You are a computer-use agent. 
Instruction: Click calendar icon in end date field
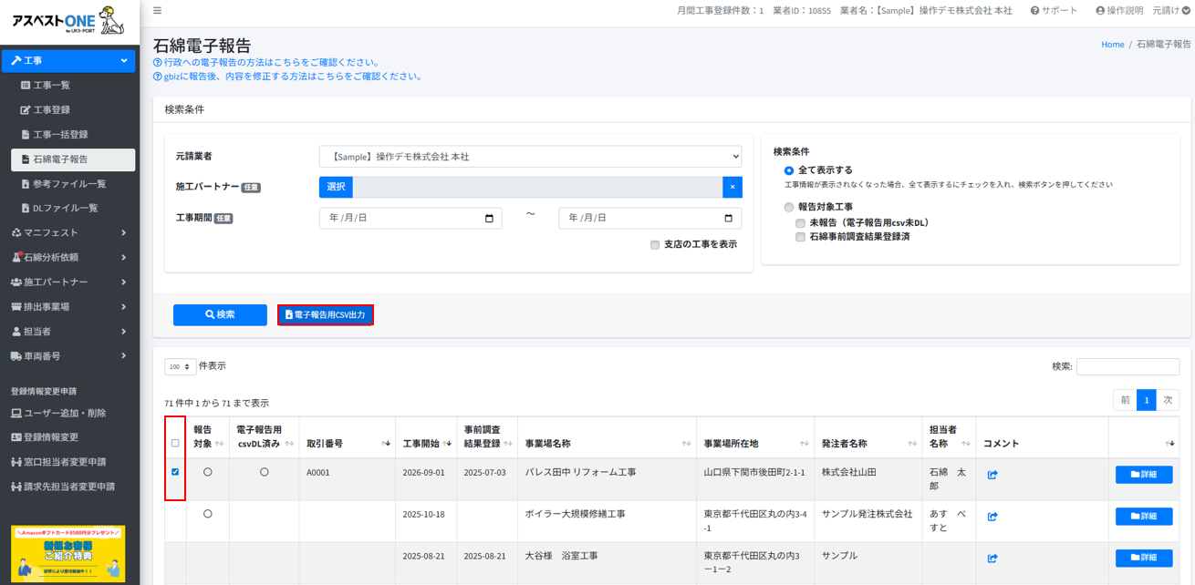729,219
